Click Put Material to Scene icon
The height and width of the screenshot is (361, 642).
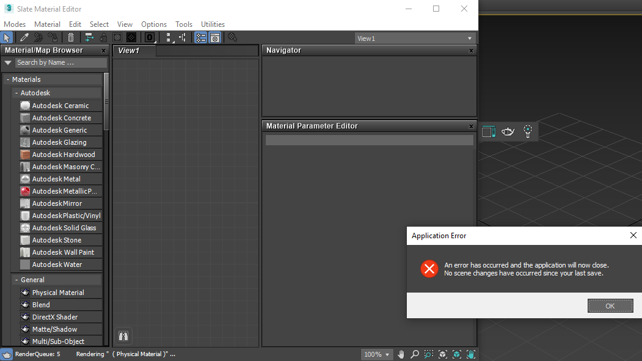tap(38, 38)
